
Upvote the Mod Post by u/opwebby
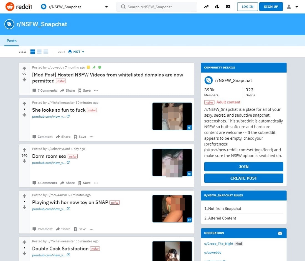[24, 68]
